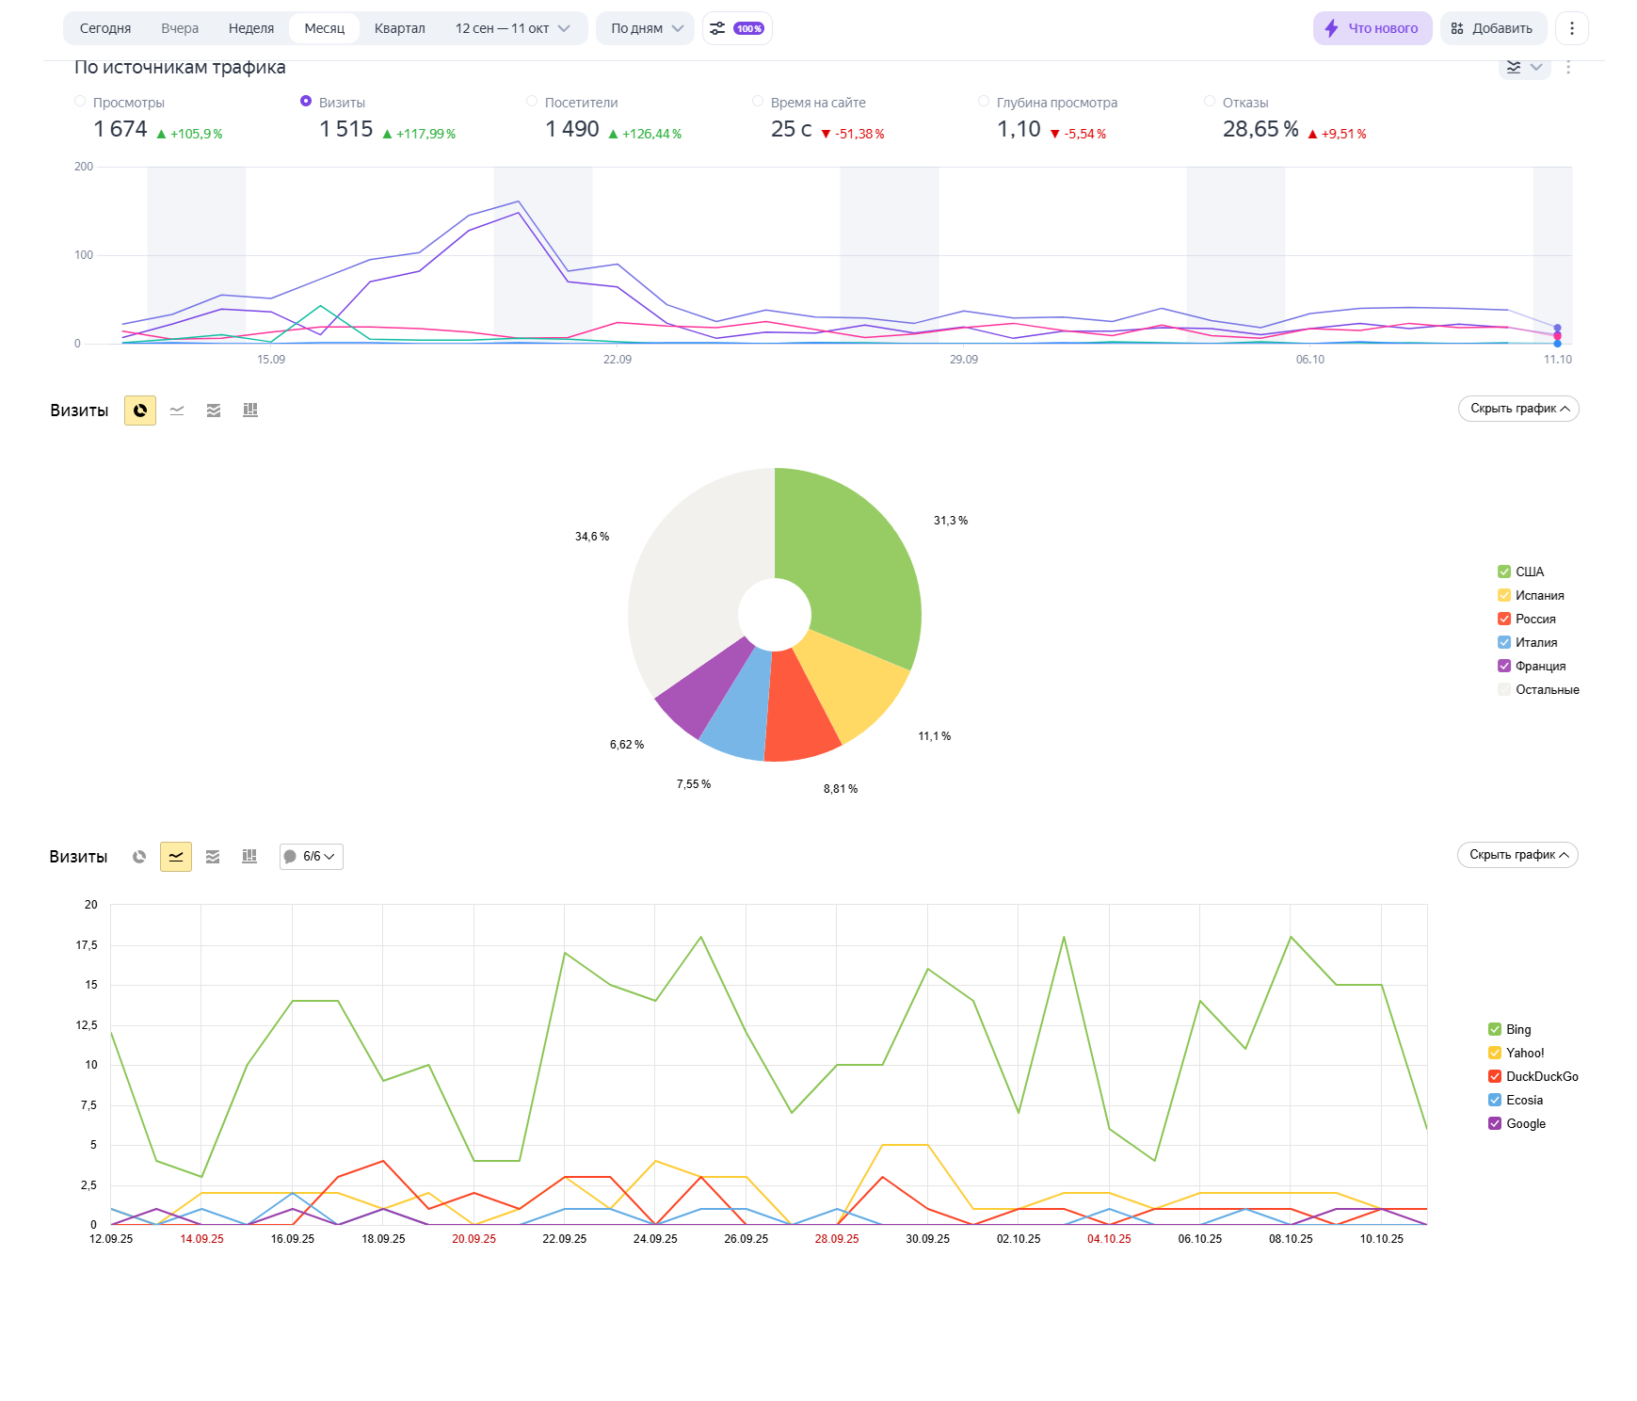Select the Посетители metric
Image resolution: width=1637 pixels, height=1401 pixels.
point(532,102)
